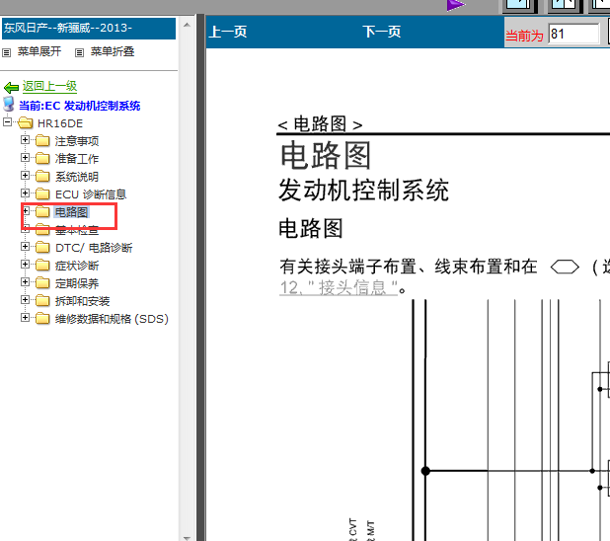
Task: Open the DTC/ 电路诊断 tree item
Action: pyautogui.click(x=94, y=248)
